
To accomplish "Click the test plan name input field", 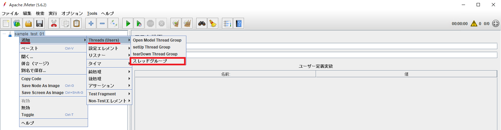I will [342, 46].
